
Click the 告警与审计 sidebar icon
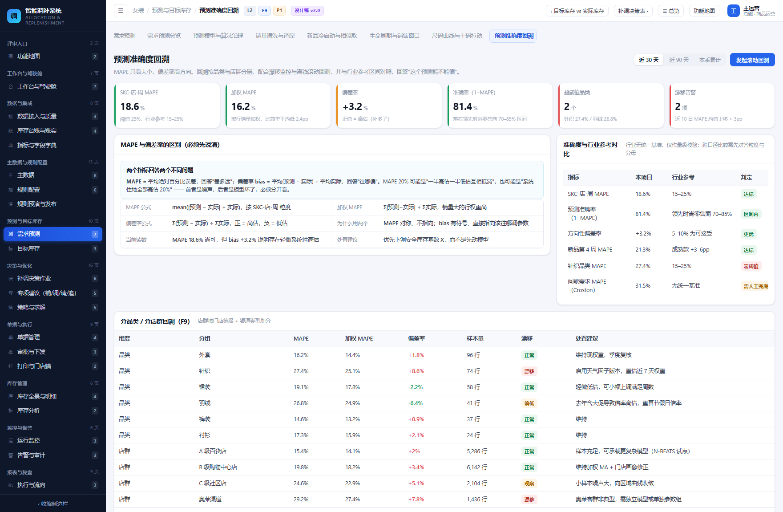point(11,455)
